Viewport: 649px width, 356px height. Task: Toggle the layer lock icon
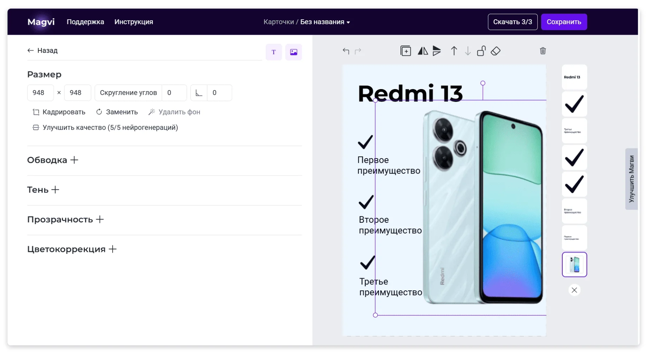point(481,51)
